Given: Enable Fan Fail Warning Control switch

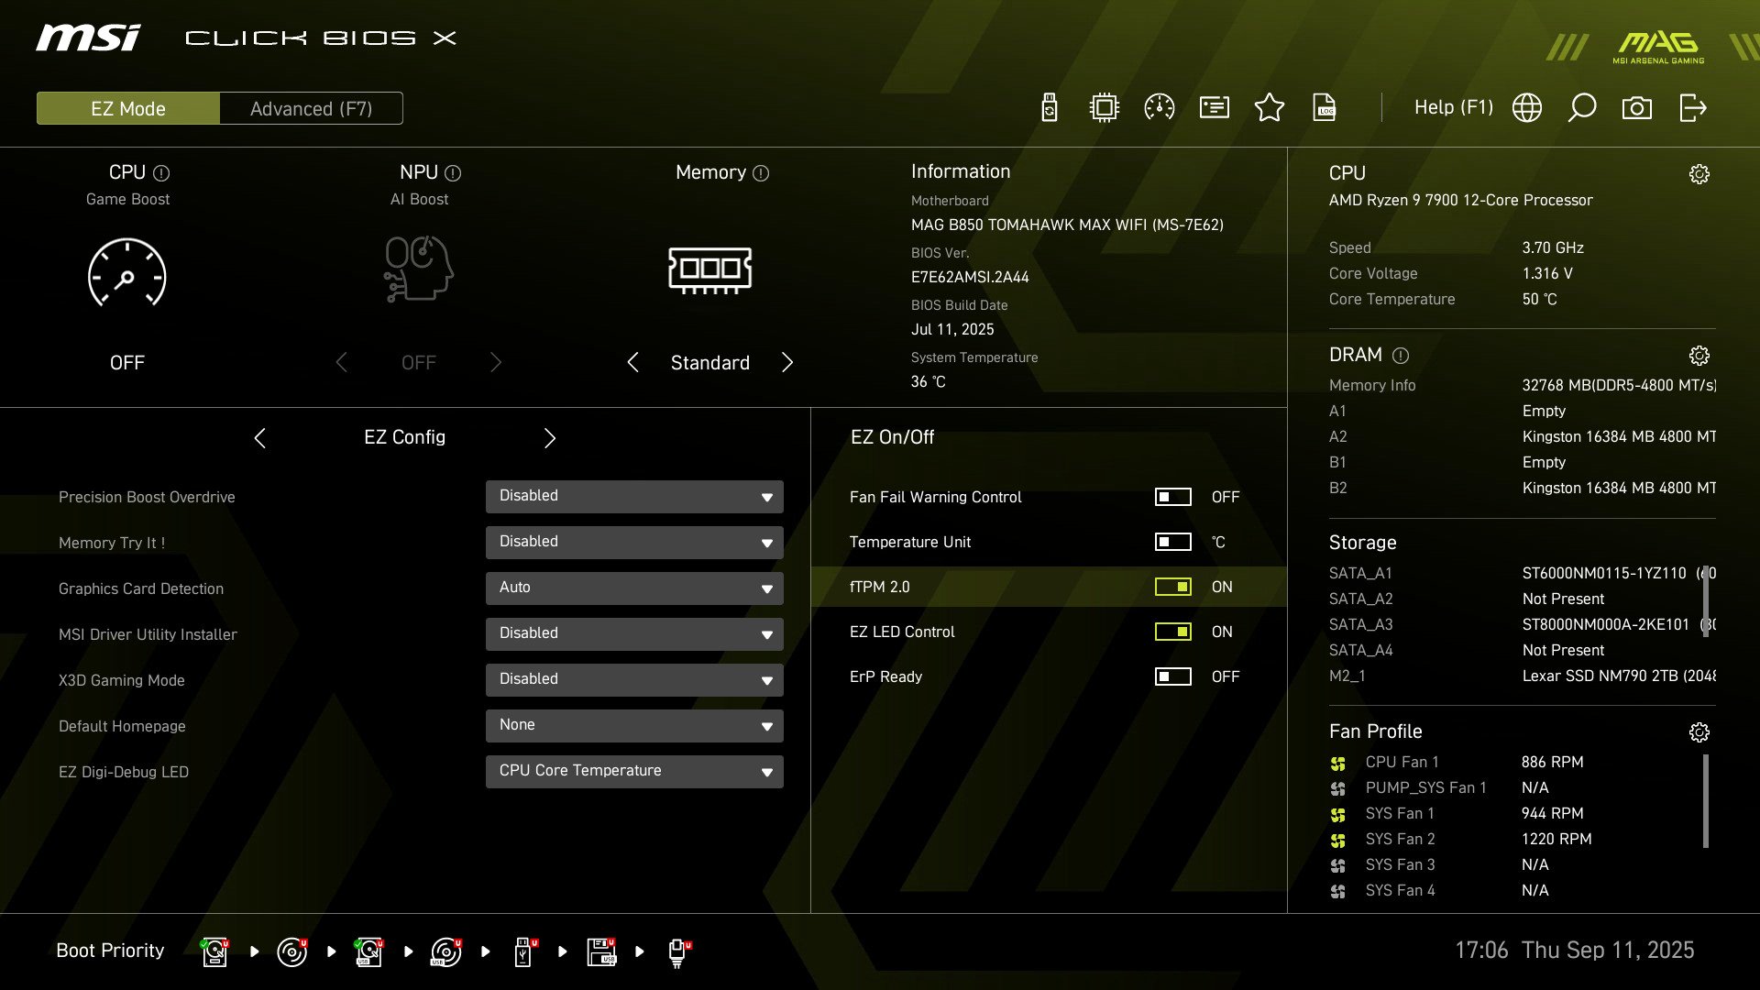Looking at the screenshot, I should coord(1172,497).
